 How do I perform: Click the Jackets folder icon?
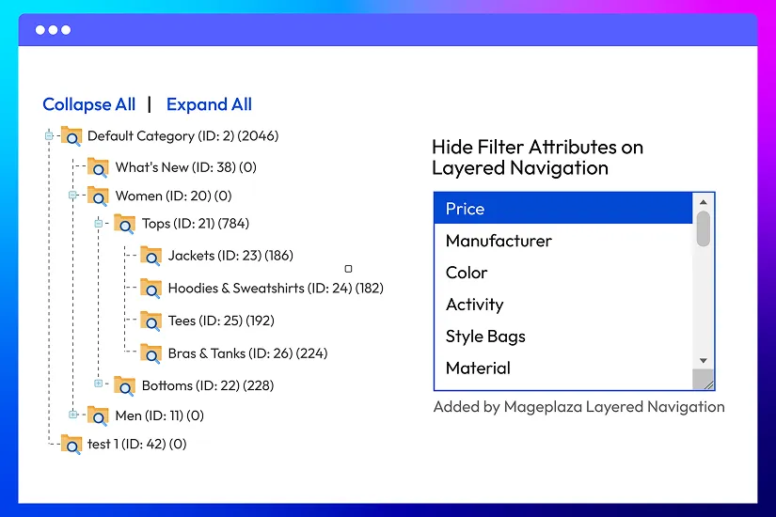coord(150,255)
